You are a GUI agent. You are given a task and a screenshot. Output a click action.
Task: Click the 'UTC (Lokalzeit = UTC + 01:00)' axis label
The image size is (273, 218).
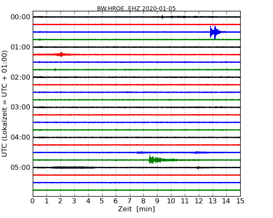(x=5, y=104)
